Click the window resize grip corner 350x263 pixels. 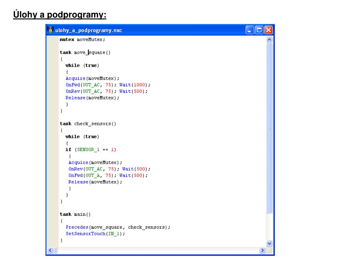point(270,251)
